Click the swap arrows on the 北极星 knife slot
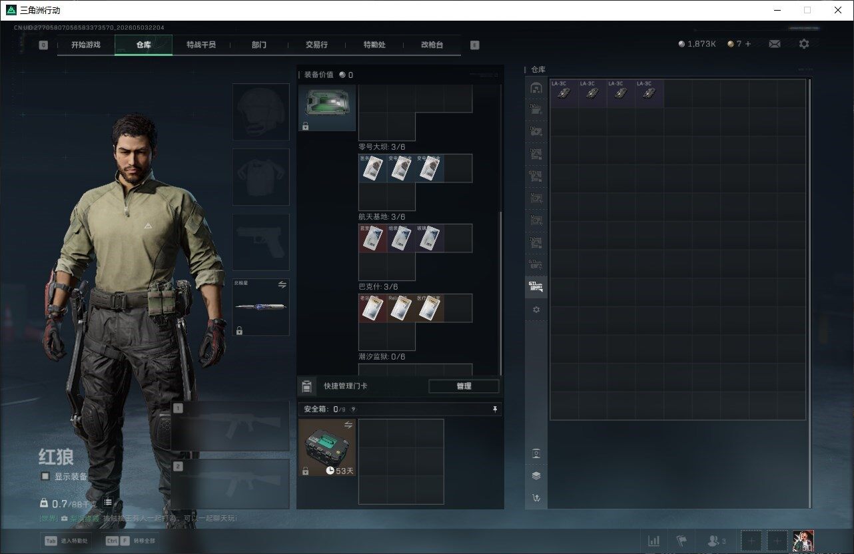The image size is (854, 554). [282, 284]
